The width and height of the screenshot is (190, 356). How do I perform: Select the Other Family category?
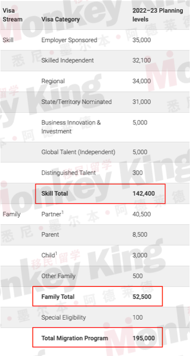[x=58, y=276]
